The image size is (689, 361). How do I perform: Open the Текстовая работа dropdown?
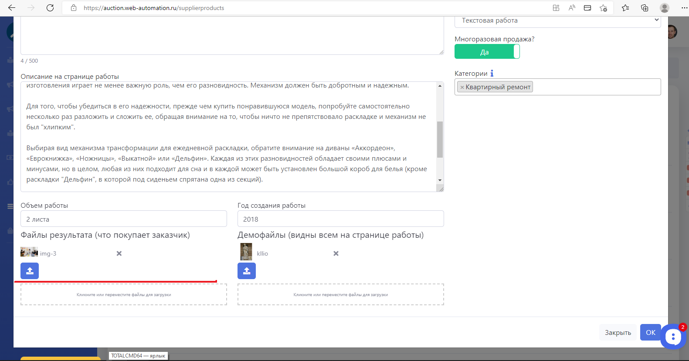pos(557,20)
